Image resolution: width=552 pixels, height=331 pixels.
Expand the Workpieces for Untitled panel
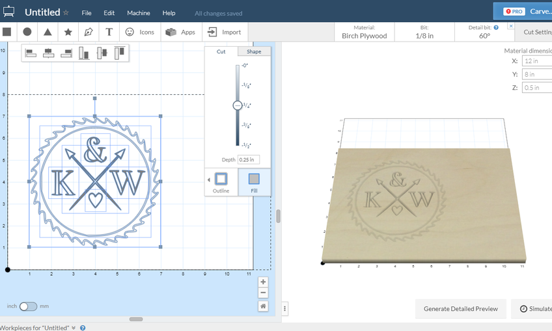[74, 328]
